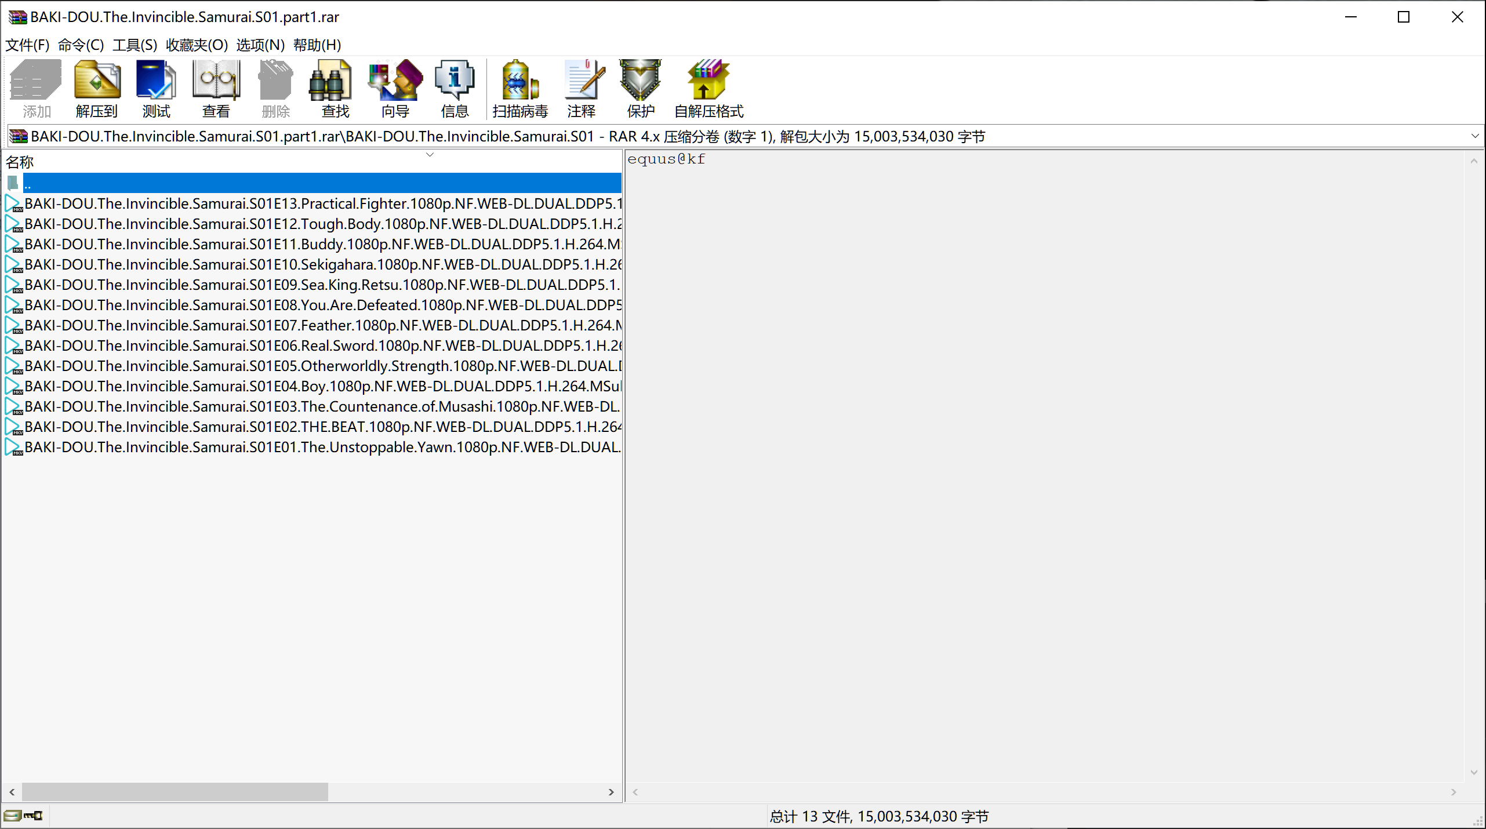
Task: Click the drive and key status bar icon
Action: click(x=23, y=816)
